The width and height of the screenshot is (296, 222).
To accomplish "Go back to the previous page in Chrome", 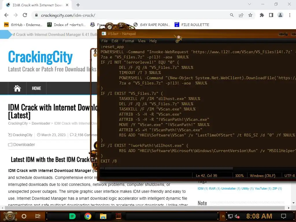I will click(6, 15).
